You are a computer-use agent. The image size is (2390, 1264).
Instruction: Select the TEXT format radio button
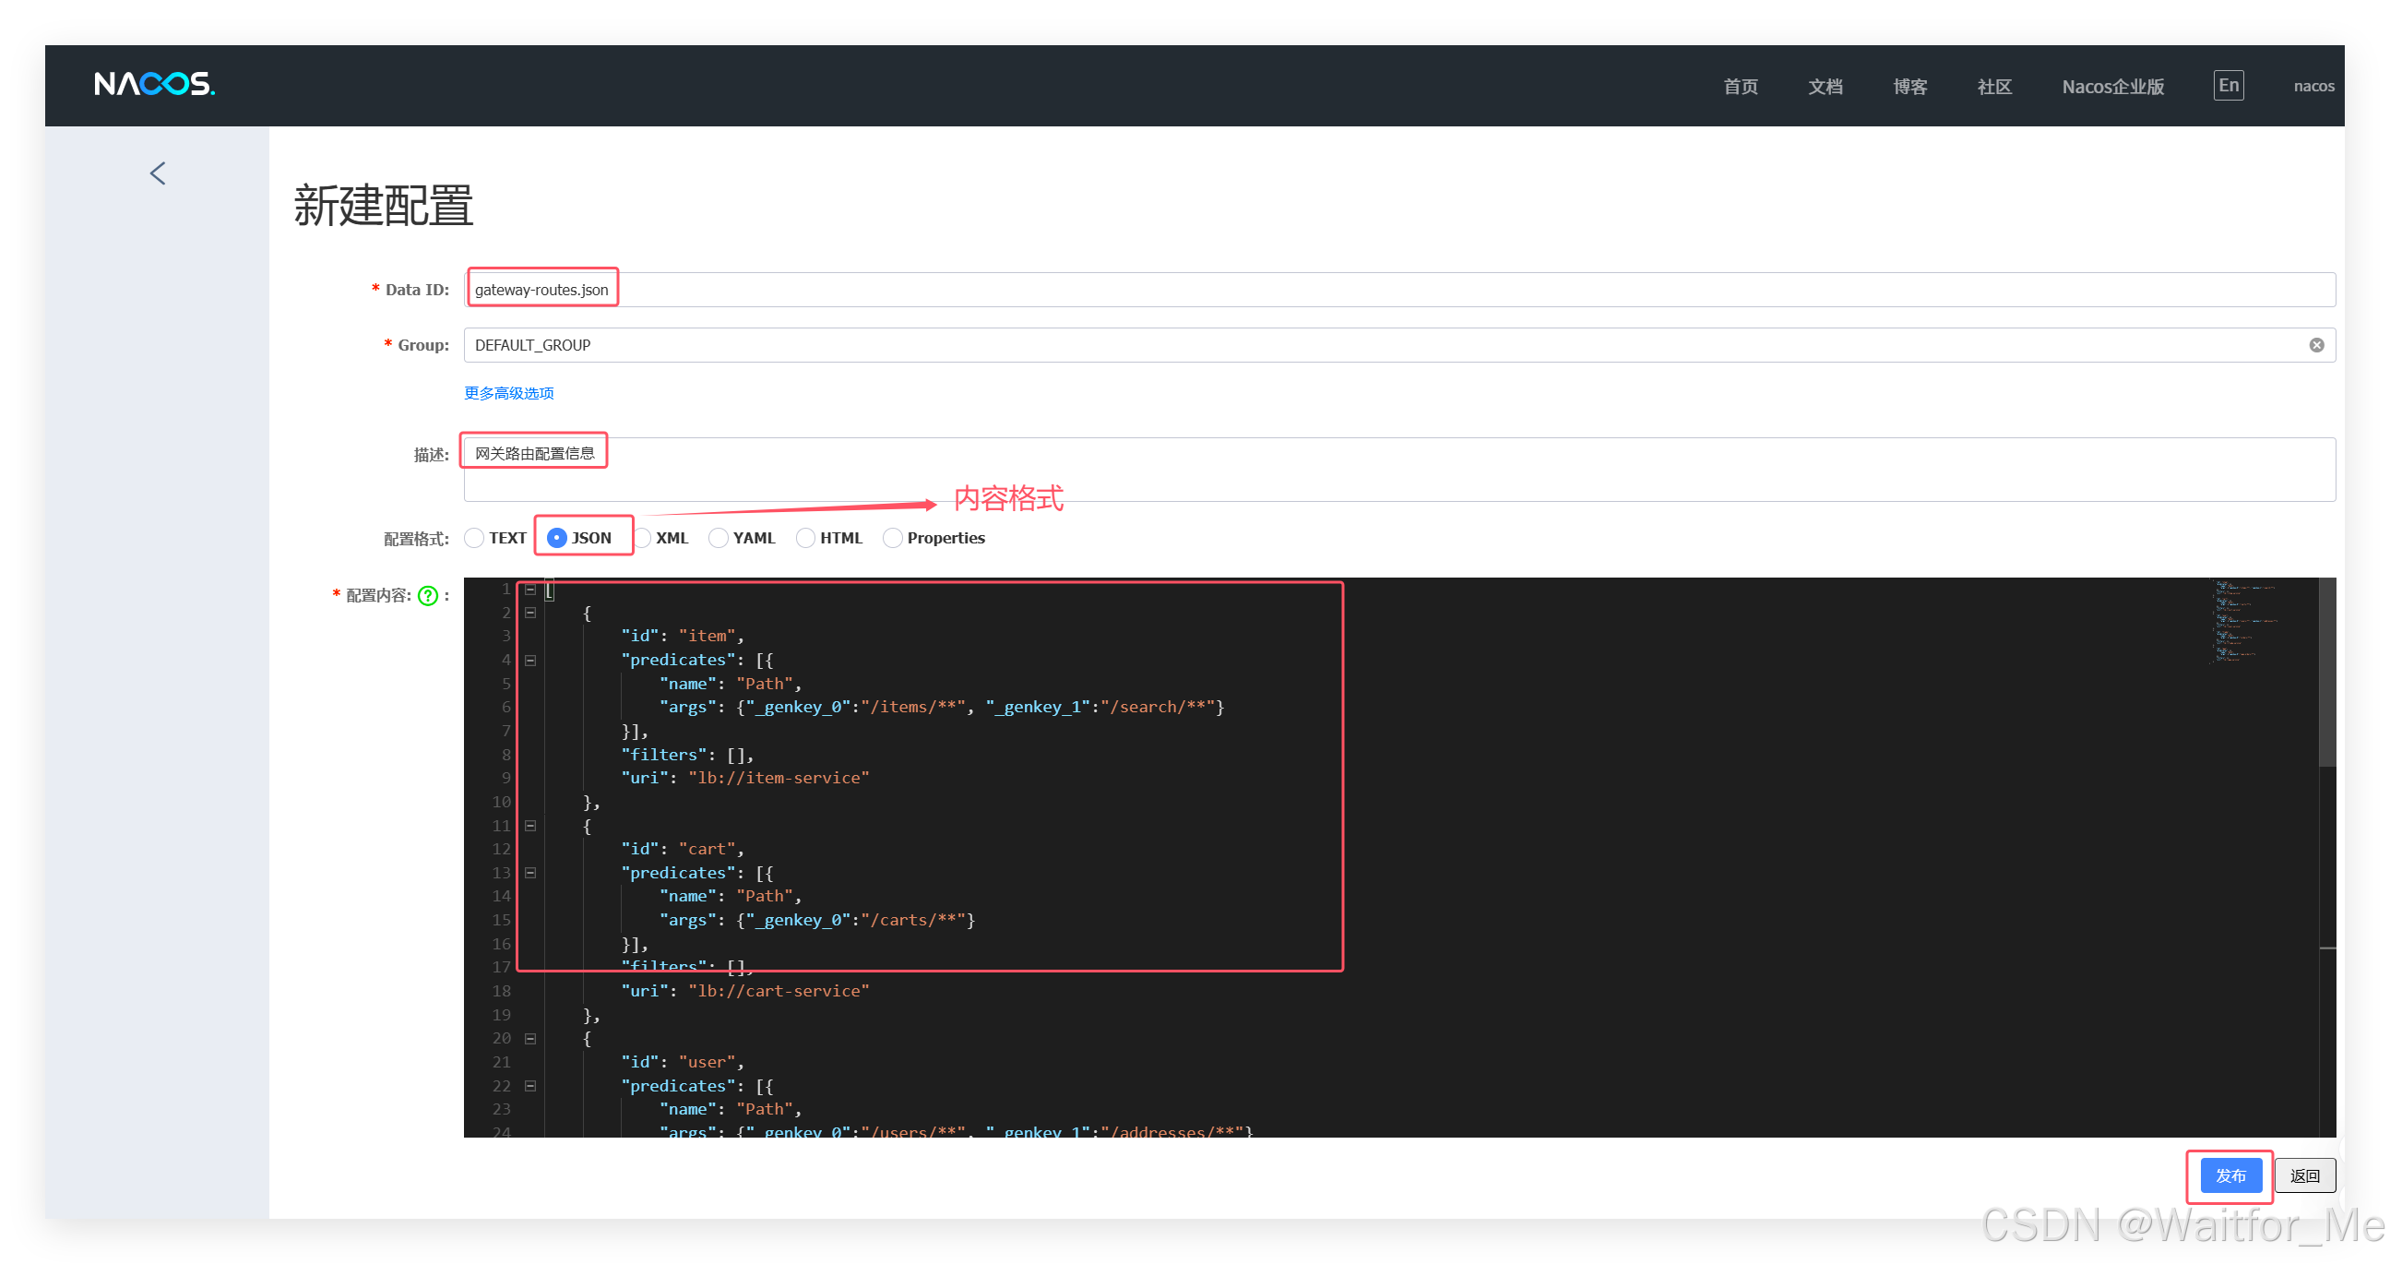tap(474, 538)
